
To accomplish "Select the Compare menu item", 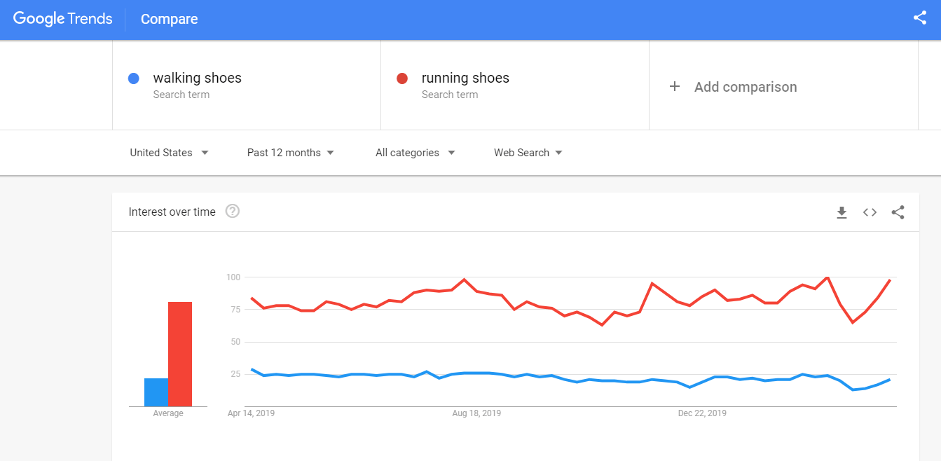I will 169,19.
